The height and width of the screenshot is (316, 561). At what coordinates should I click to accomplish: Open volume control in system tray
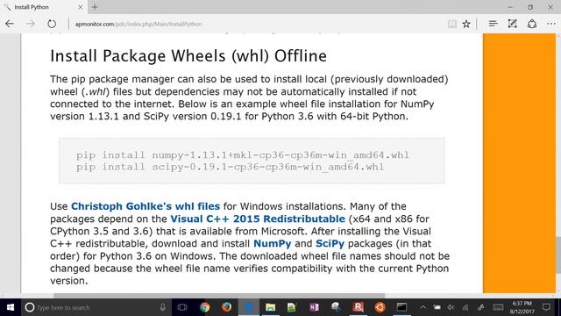click(x=451, y=307)
